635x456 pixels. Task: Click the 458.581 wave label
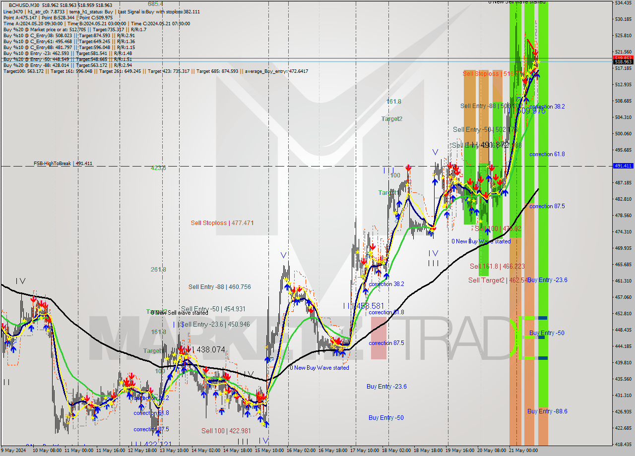point(371,306)
